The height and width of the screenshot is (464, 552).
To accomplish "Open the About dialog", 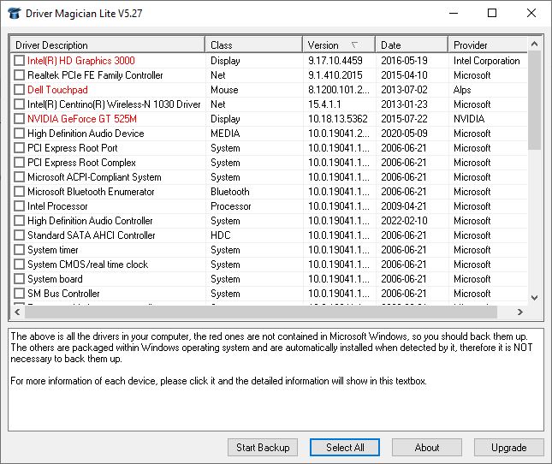I will click(427, 447).
